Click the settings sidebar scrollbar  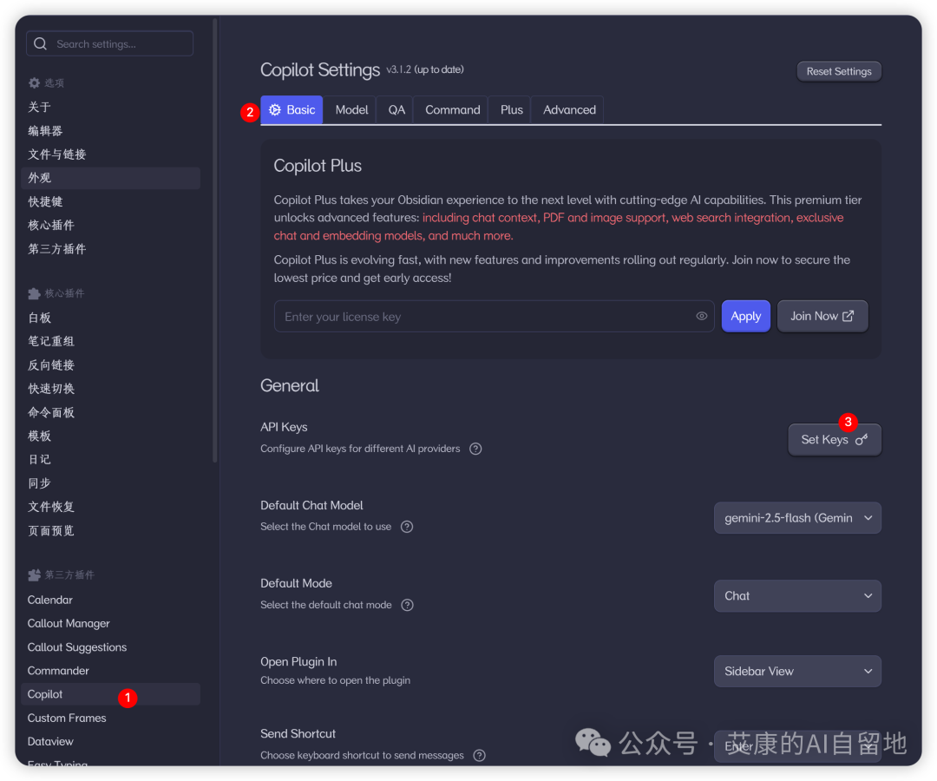(x=215, y=239)
